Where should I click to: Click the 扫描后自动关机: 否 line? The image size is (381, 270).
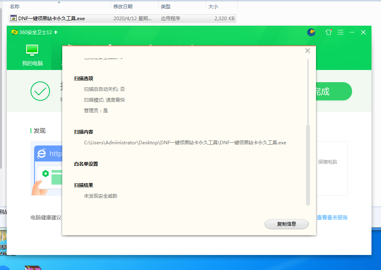[x=105, y=89]
